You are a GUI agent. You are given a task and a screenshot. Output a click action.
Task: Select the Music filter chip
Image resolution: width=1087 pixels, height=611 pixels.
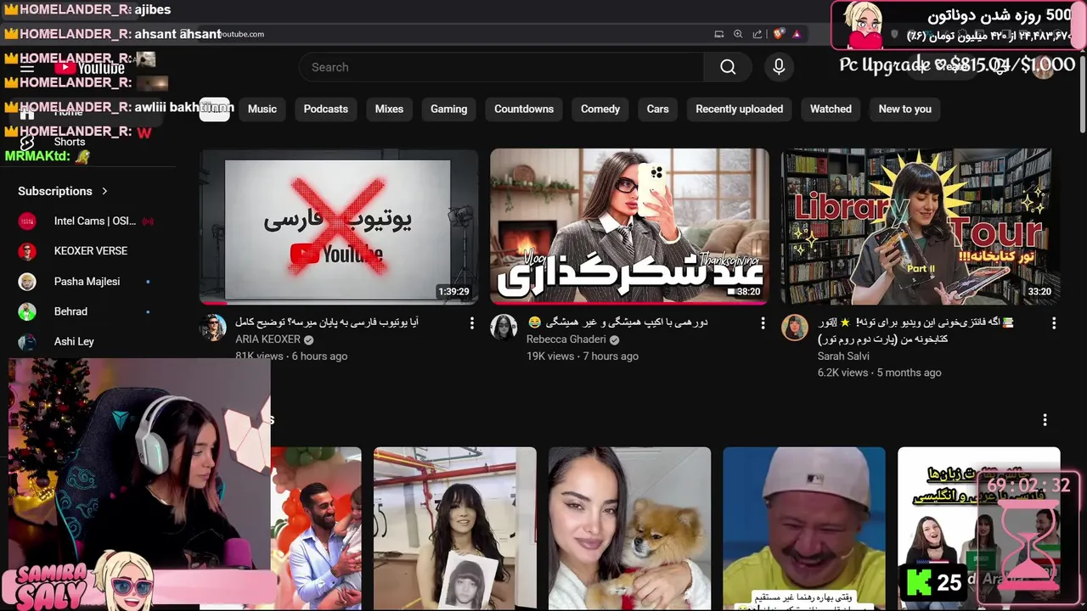tap(262, 109)
